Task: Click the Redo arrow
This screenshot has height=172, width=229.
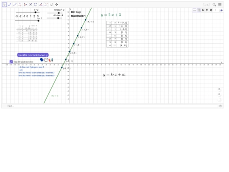Action: coord(209,5)
